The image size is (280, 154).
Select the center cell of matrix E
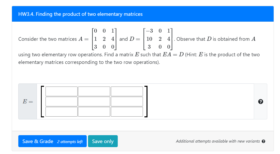point(94,101)
